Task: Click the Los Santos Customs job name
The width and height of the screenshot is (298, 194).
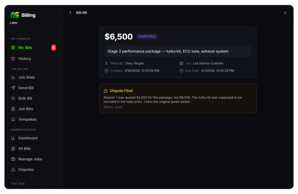Action: pyautogui.click(x=208, y=63)
